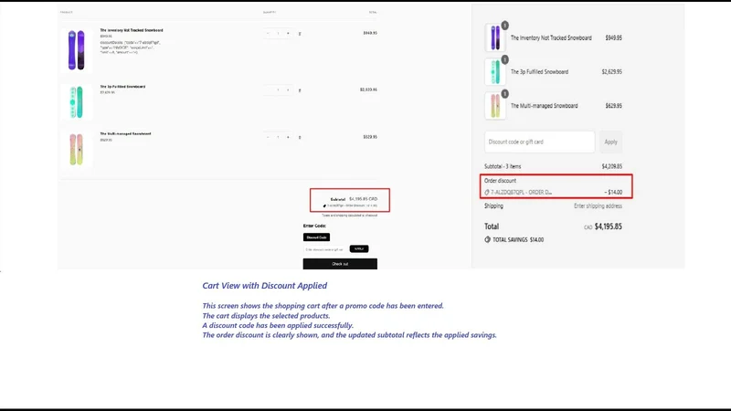Click the grey Apply button in checkout summary
This screenshot has height=411, width=731.
[x=610, y=142]
